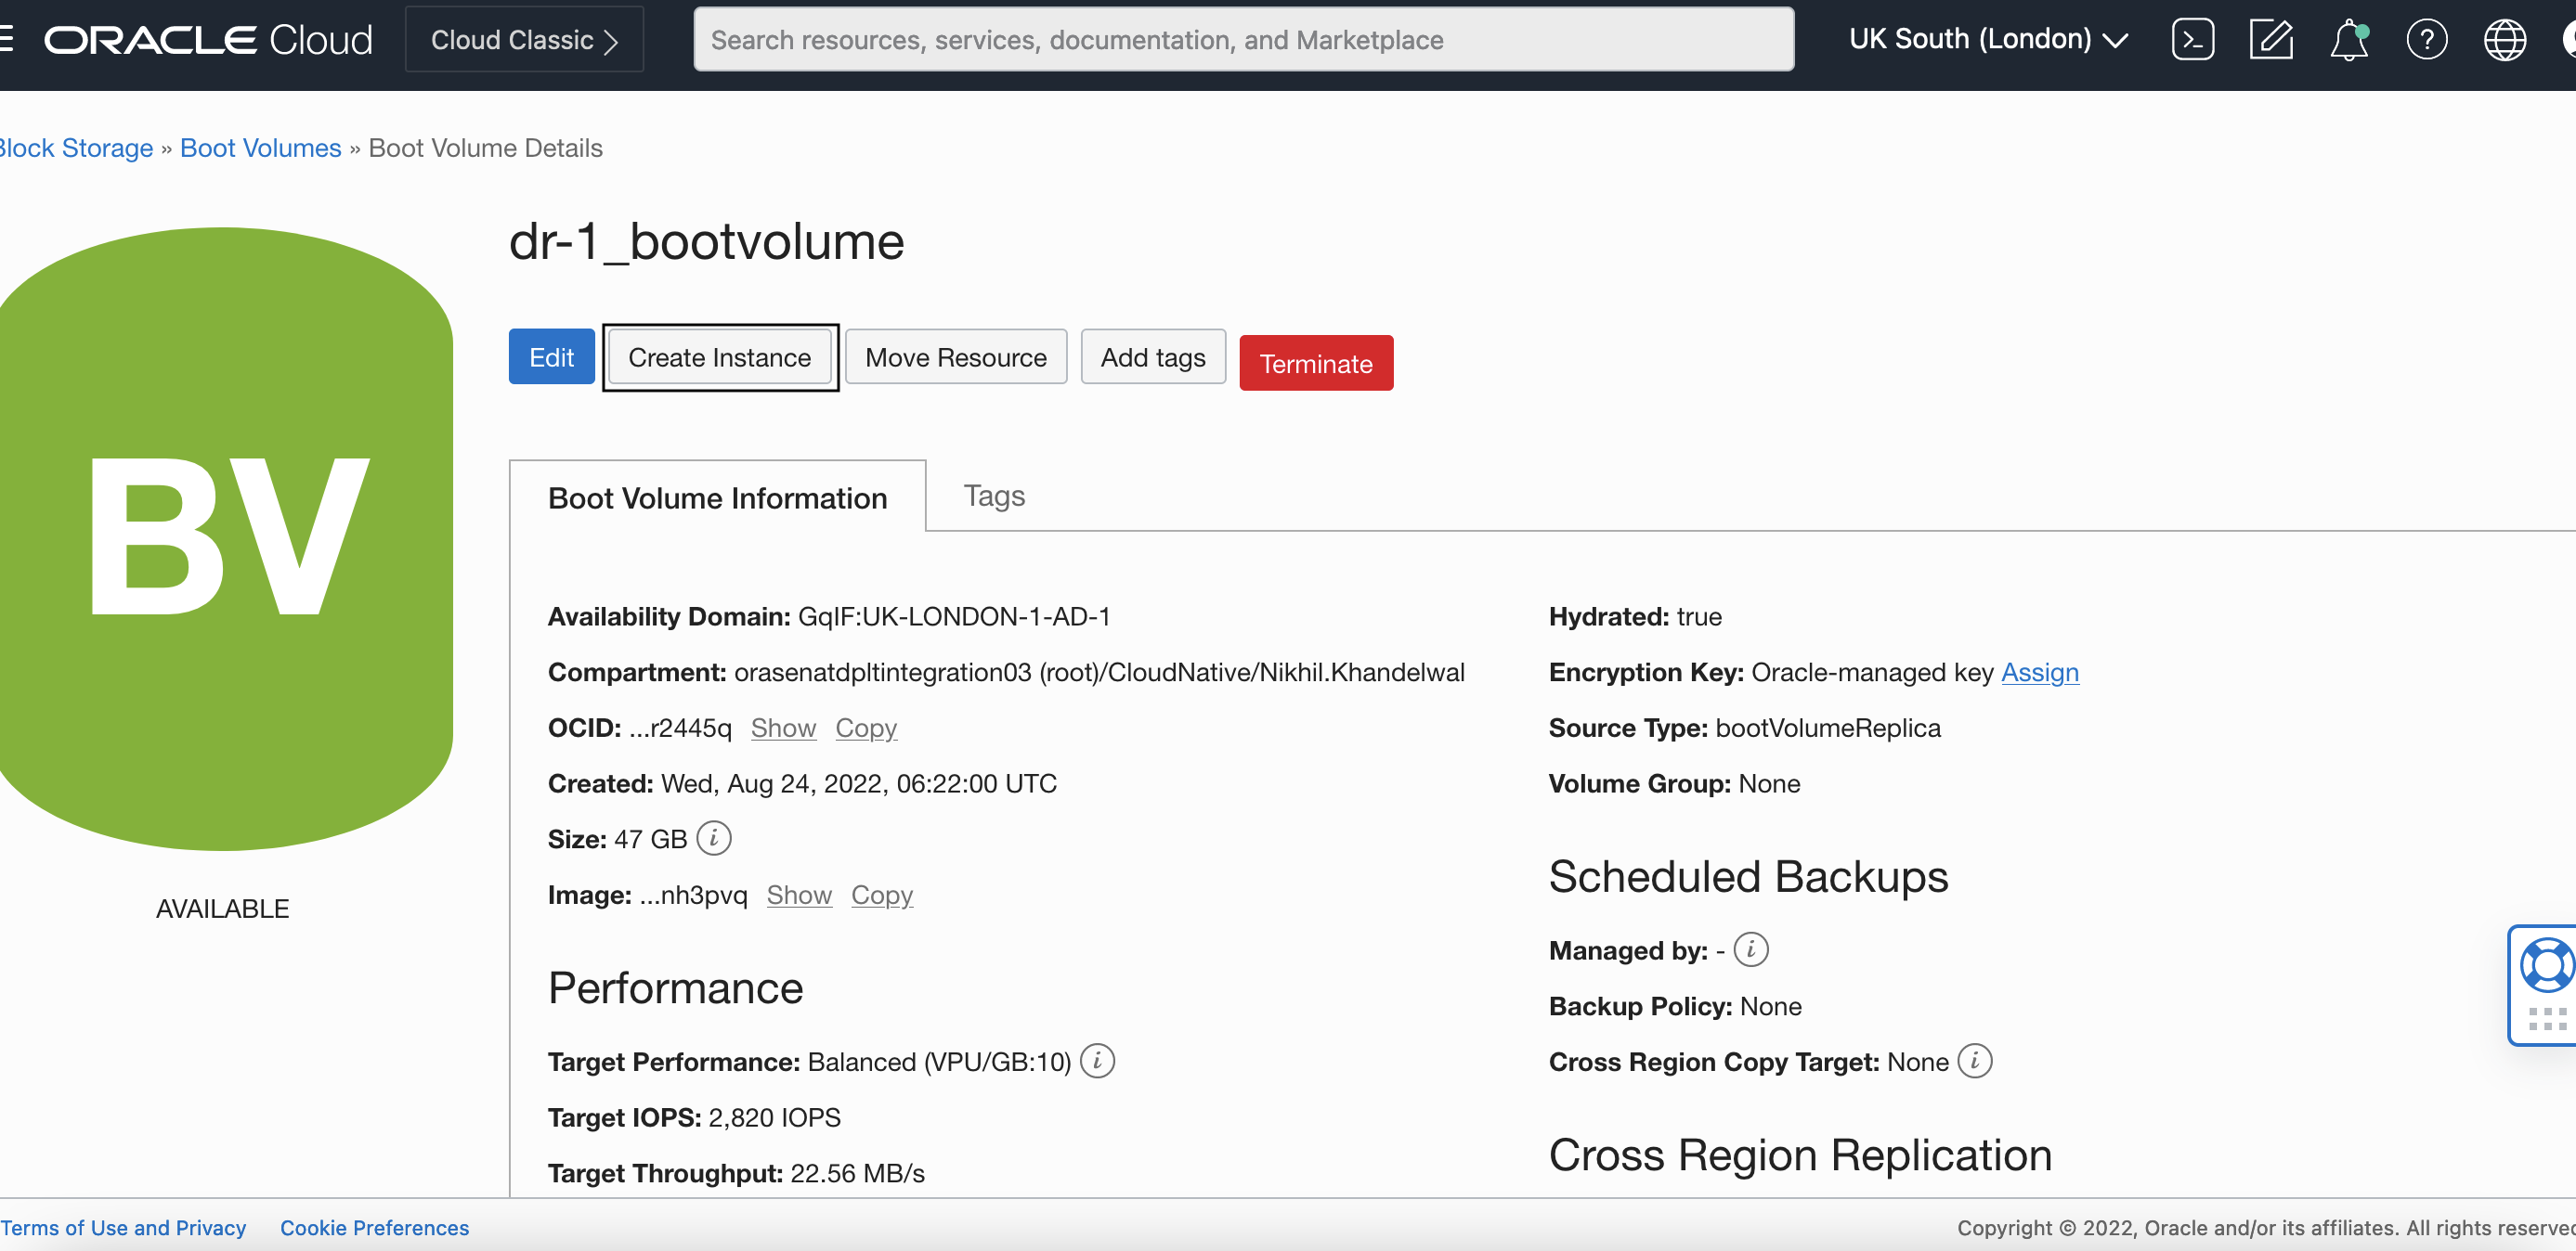Open the lifebuoy support widget
The height and width of the screenshot is (1251, 2576).
tap(2547, 964)
